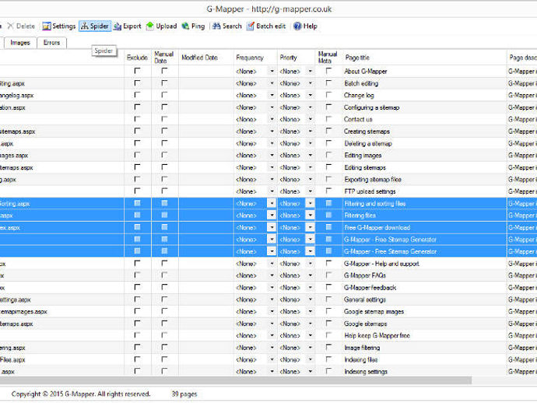Open Priority dropdown for Google sitemaps row
This screenshot has width=537, height=403.
point(310,323)
